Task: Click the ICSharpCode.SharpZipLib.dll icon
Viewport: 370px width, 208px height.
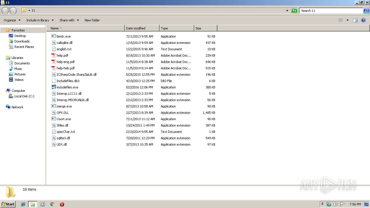Action: [x=53, y=75]
